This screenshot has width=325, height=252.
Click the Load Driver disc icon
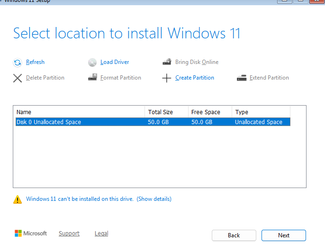pyautogui.click(x=92, y=63)
